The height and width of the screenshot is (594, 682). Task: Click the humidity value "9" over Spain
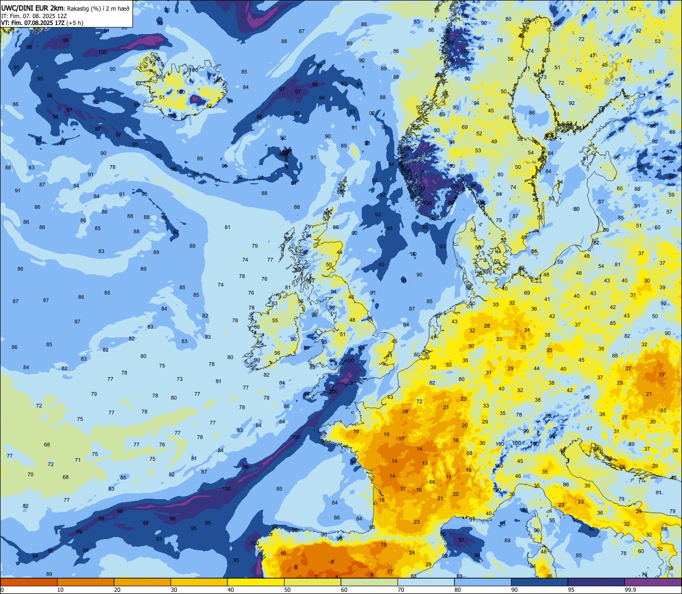[x=332, y=562]
